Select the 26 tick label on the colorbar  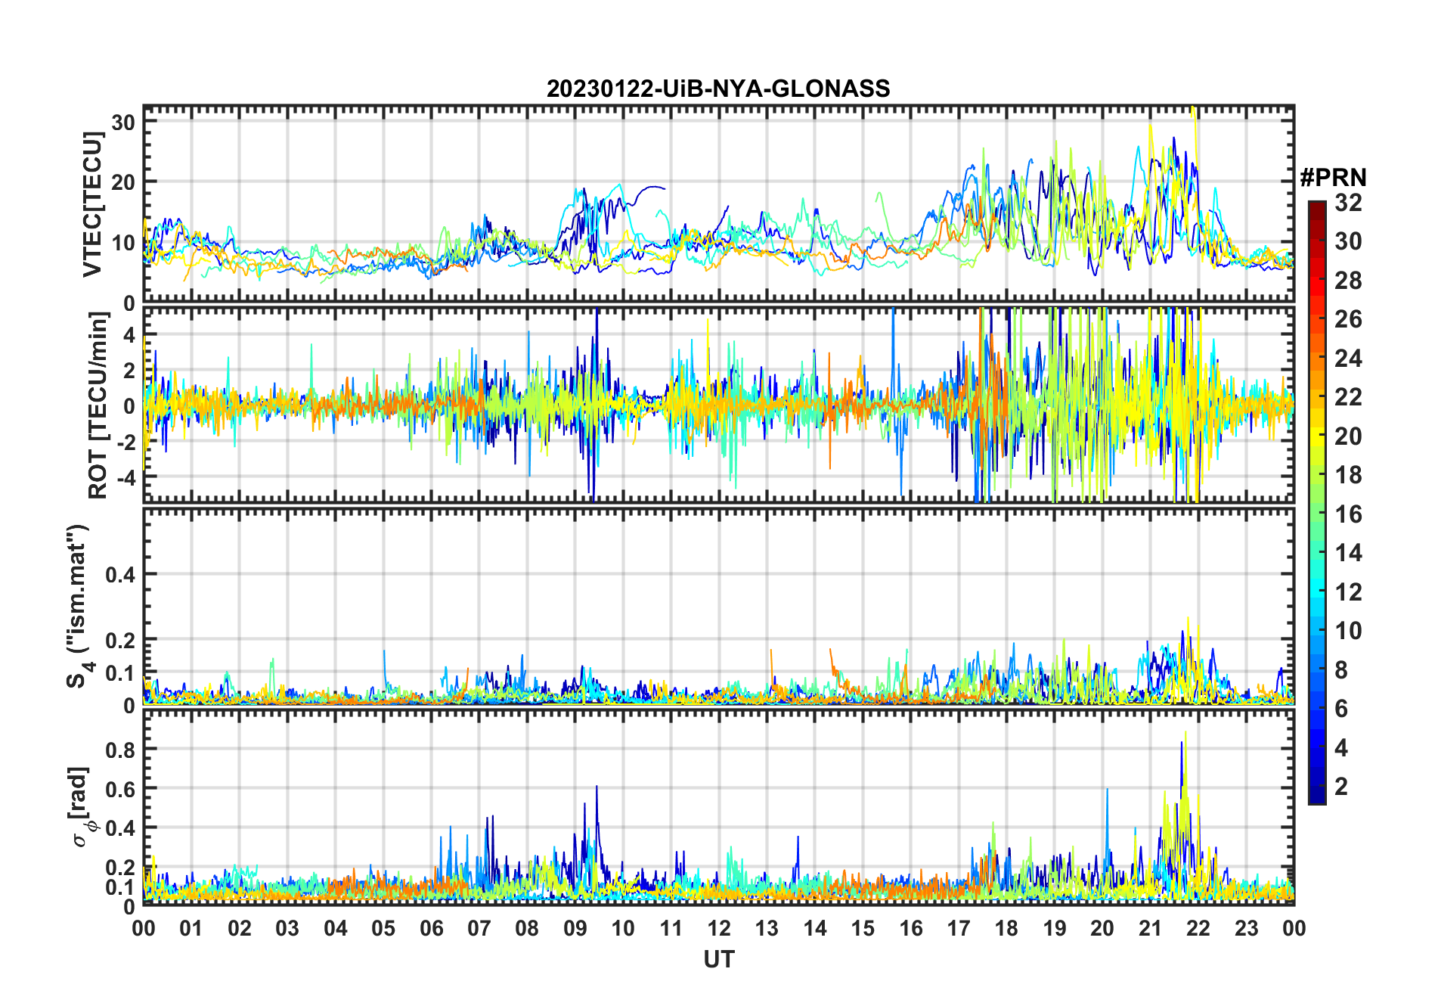(x=1349, y=319)
